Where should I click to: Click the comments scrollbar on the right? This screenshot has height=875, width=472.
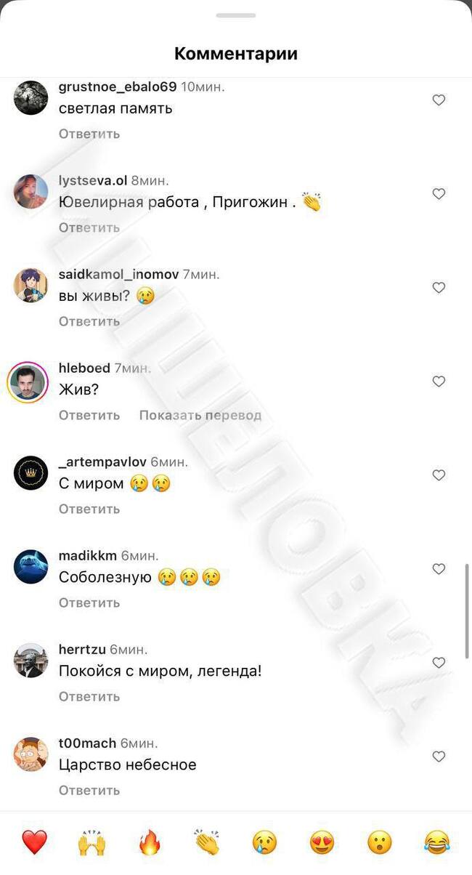tap(467, 610)
